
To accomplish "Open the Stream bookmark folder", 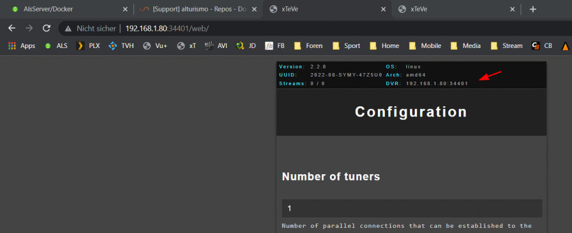I will tap(507, 46).
